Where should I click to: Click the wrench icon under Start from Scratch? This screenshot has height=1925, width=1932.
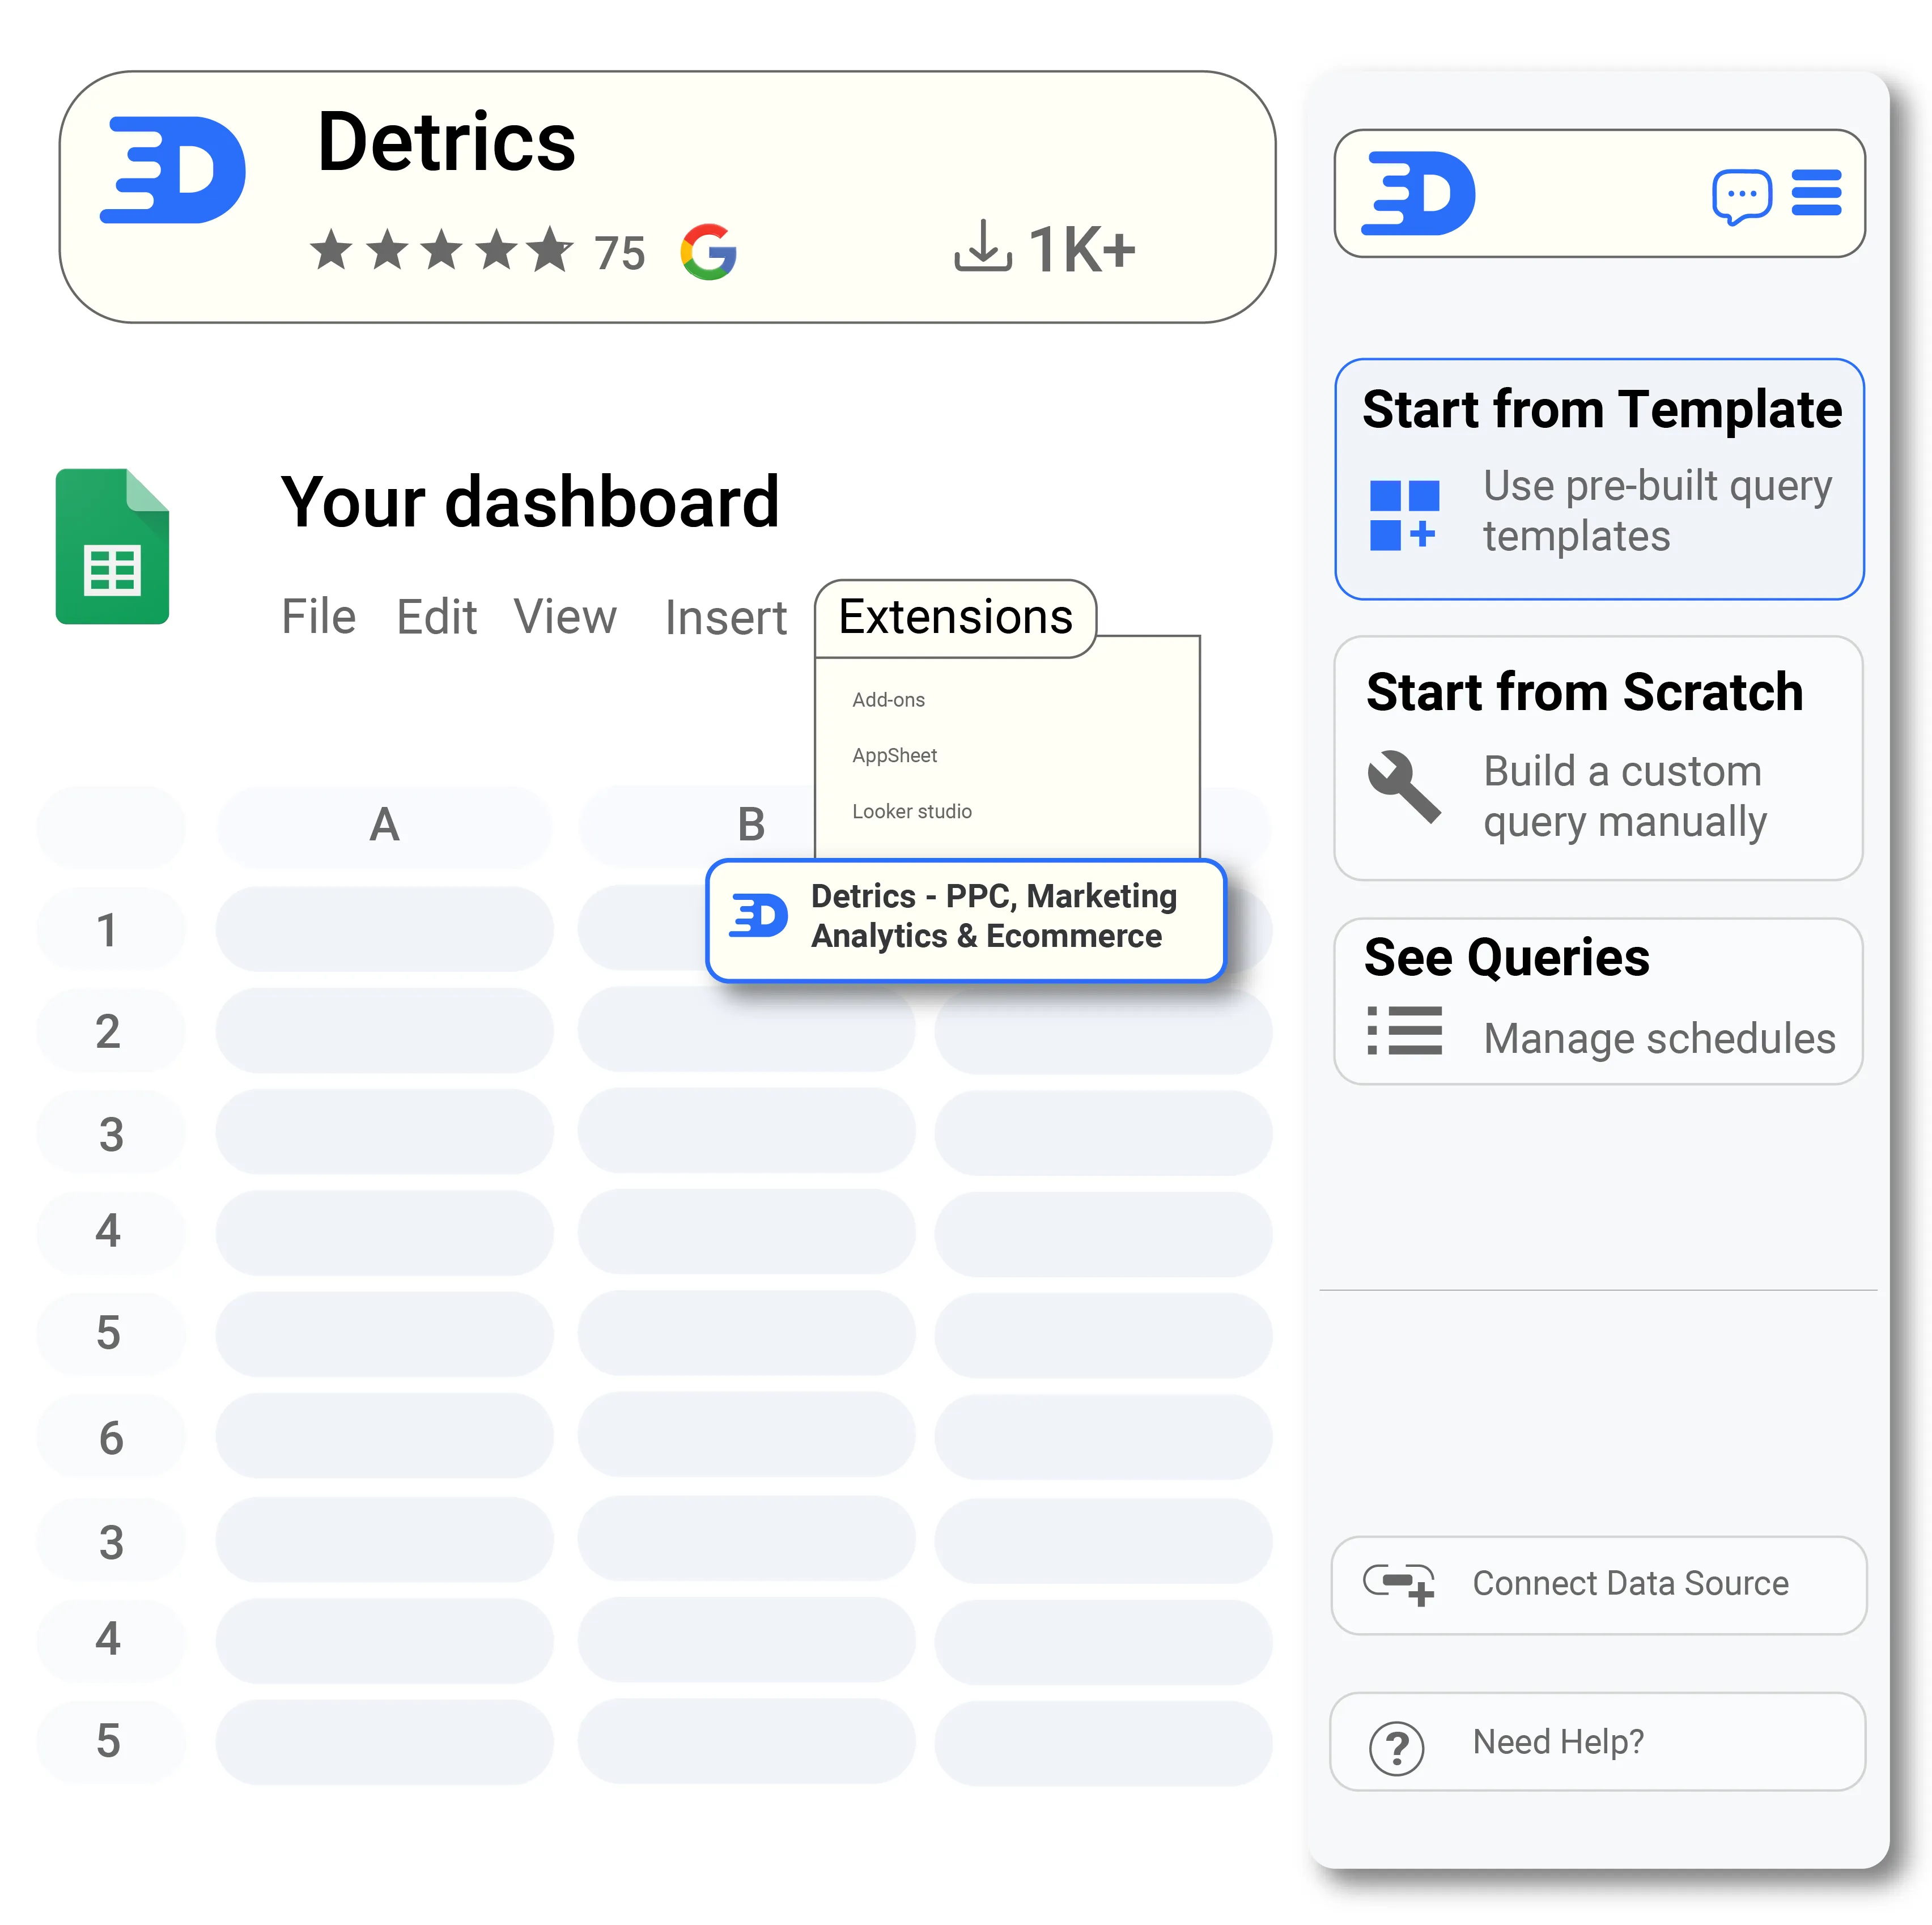click(x=1404, y=787)
